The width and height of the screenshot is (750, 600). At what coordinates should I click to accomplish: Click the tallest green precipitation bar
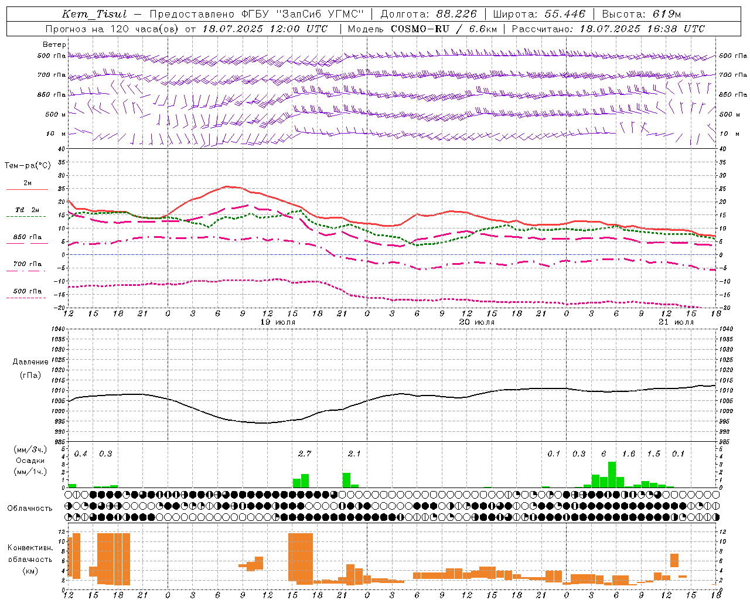click(612, 475)
